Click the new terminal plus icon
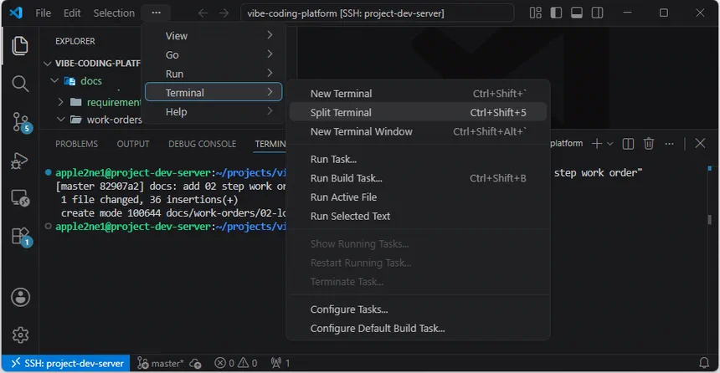 pos(596,144)
